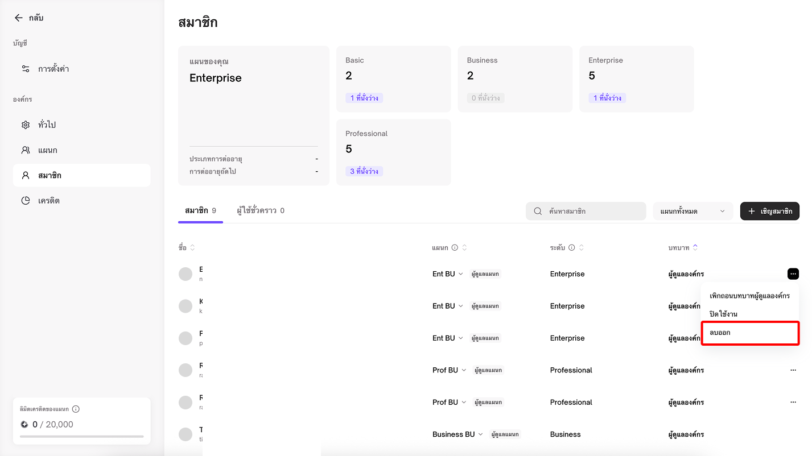Open เครดิต credits page in sidebar
Viewport: 812px width, 456px height.
tap(48, 201)
